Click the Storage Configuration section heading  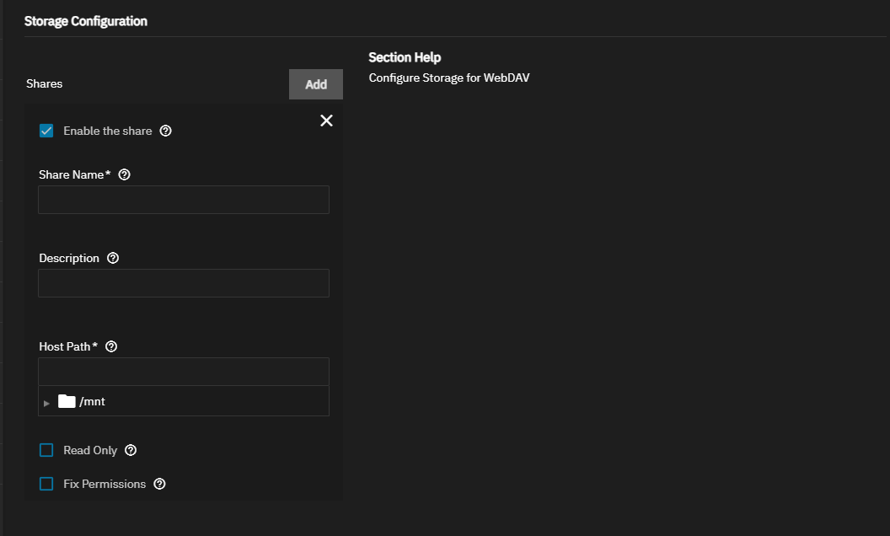click(x=86, y=21)
